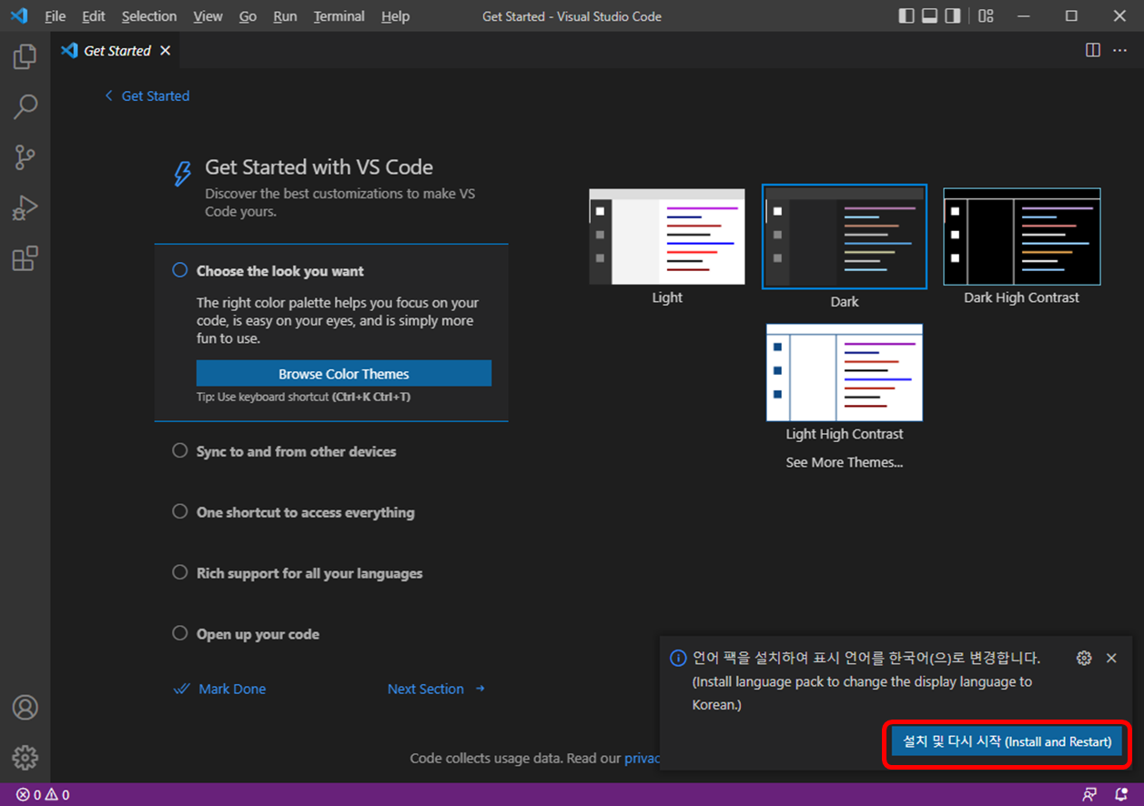Click the VS Code logo in title bar
Screen dimensions: 1144x806
click(x=19, y=15)
